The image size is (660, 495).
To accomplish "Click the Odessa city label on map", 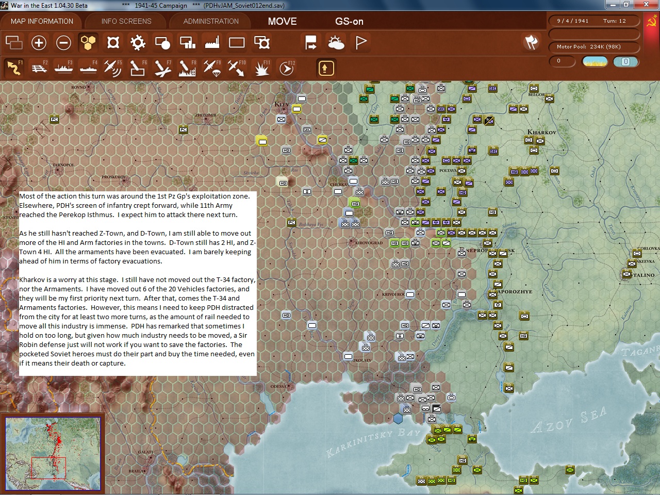I will coord(278,386).
